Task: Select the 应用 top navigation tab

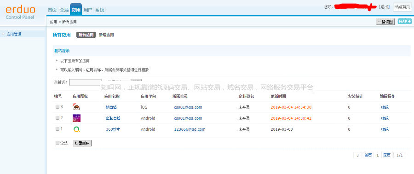Action: coord(76,10)
